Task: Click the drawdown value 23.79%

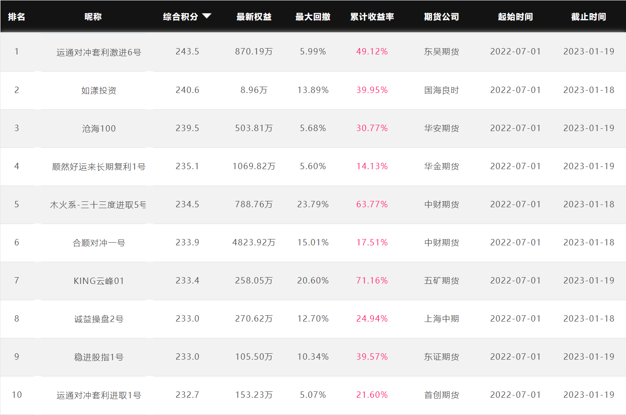Action: click(x=313, y=204)
